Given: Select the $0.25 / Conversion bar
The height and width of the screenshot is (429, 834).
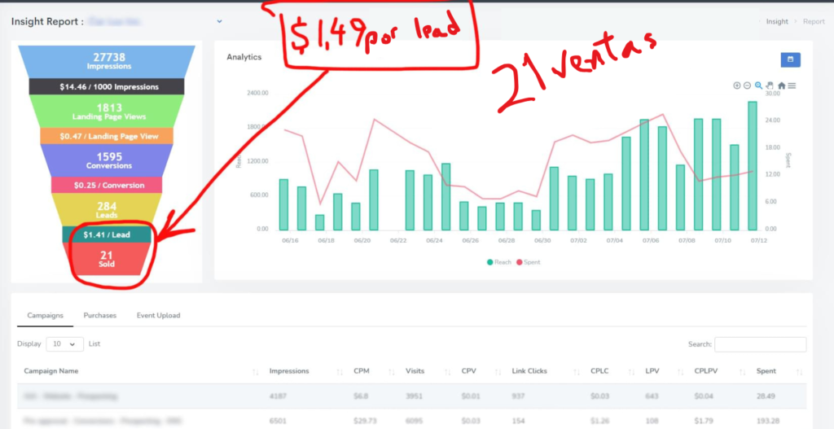Looking at the screenshot, I should point(107,185).
